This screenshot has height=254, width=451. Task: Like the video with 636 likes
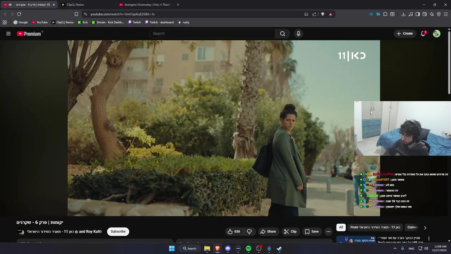(234, 231)
